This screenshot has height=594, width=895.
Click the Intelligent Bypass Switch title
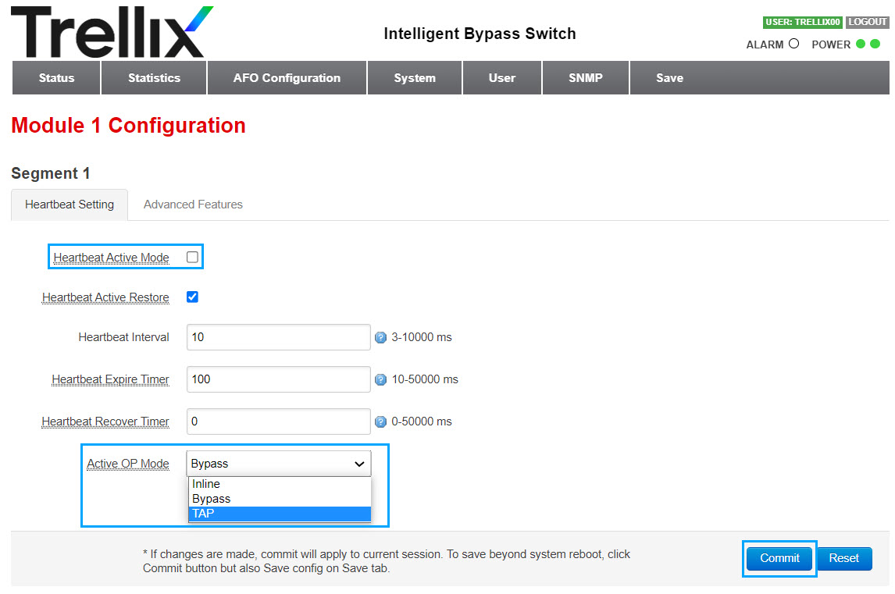click(480, 34)
